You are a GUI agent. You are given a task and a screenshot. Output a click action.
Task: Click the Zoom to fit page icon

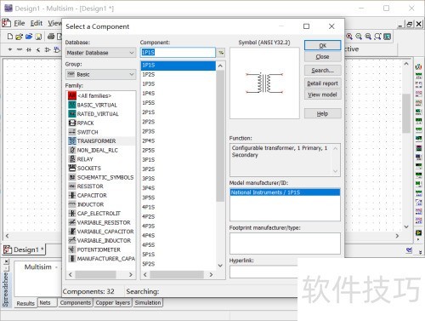point(377,37)
